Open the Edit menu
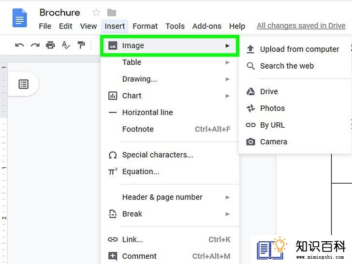Image resolution: width=352 pixels, height=264 pixels. (x=66, y=26)
